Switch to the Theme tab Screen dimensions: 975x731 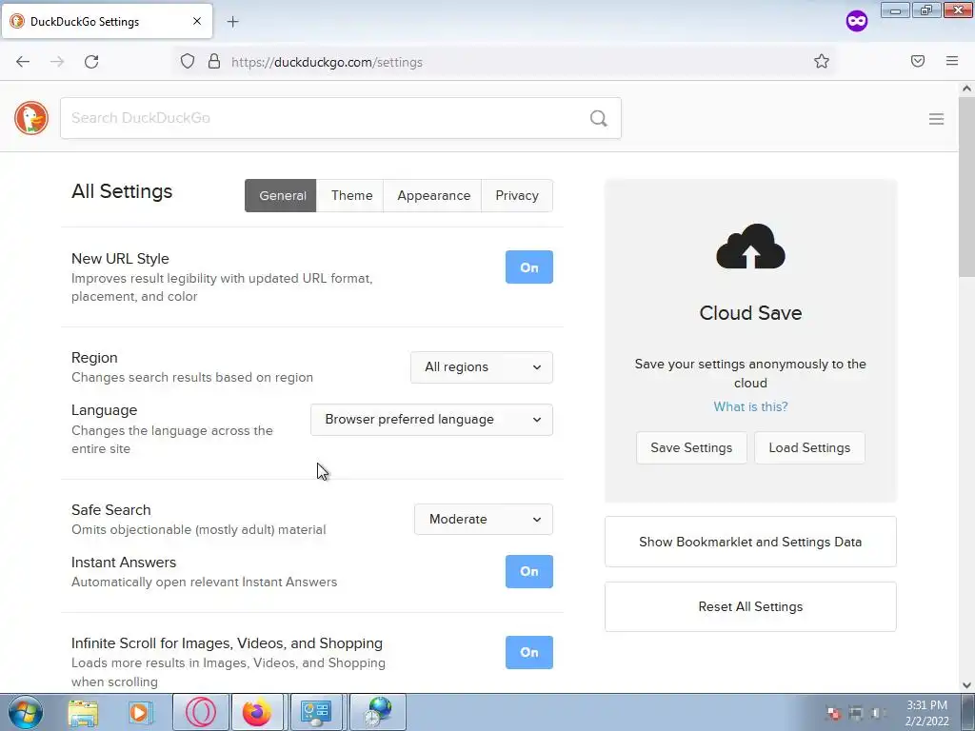351,196
